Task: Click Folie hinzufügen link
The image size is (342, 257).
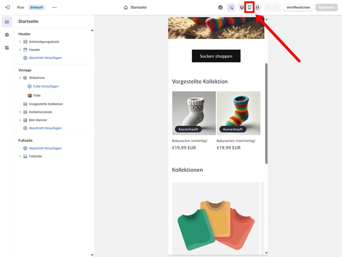Action: [46, 87]
